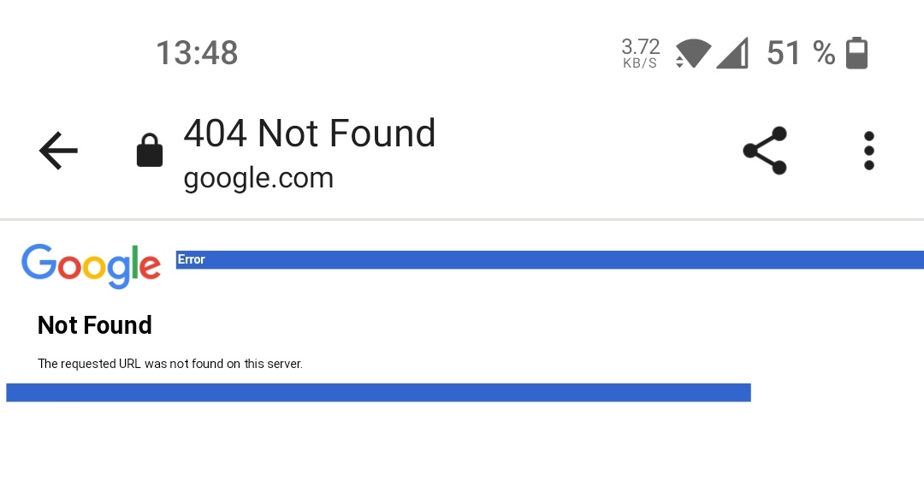Image resolution: width=924 pixels, height=481 pixels.
Task: Tap the 51 % battery percentage text
Action: pos(801,53)
